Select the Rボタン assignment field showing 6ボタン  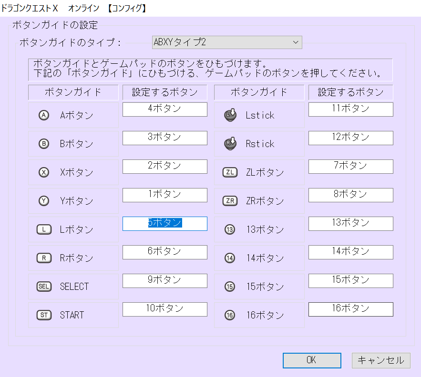[165, 252]
